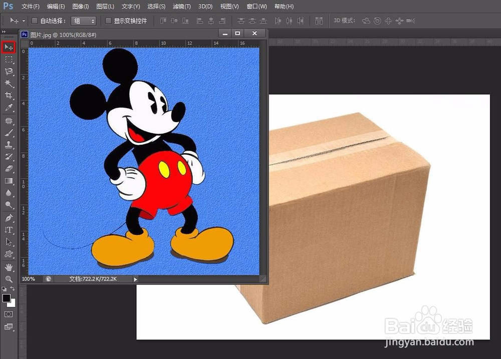Select the Move tool

click(x=9, y=47)
